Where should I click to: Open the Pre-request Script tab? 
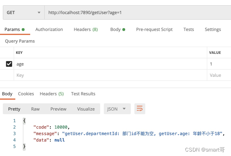coord(154,29)
